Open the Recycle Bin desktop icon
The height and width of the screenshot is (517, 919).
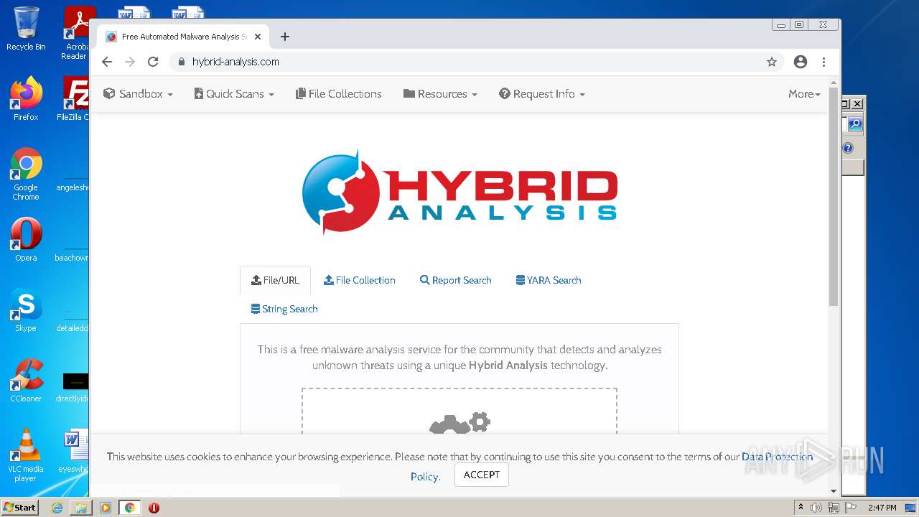(x=26, y=29)
